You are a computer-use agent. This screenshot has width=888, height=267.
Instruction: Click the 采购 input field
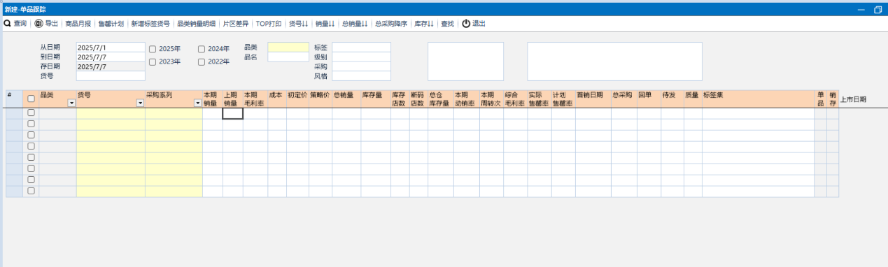(361, 66)
